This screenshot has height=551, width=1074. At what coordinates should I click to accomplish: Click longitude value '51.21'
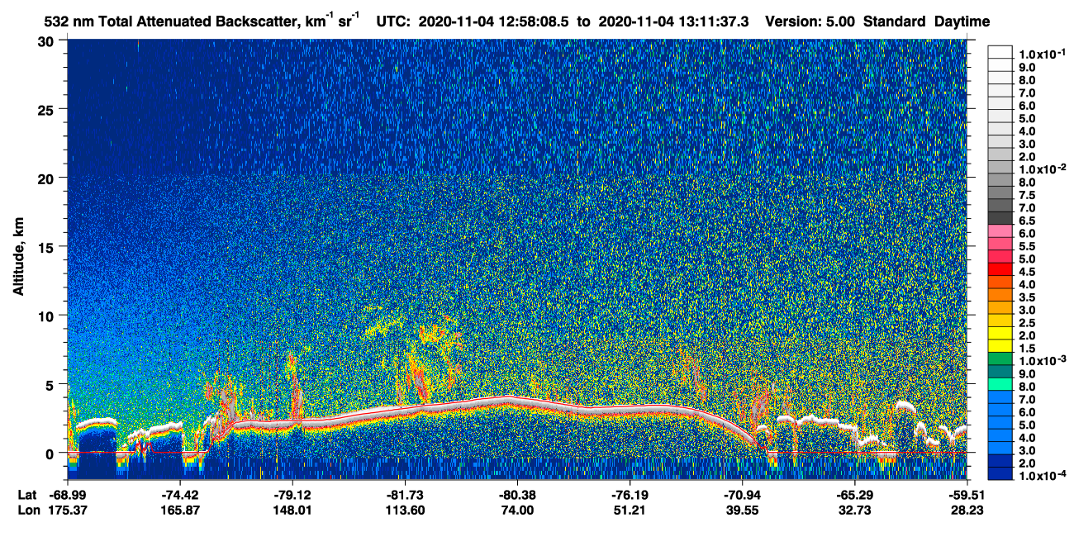[630, 510]
